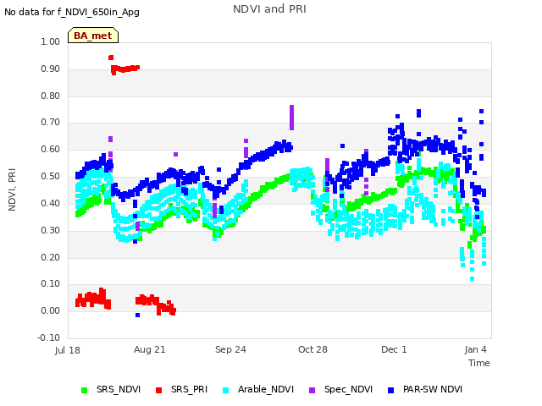Click the x-axis label Time

point(479,363)
